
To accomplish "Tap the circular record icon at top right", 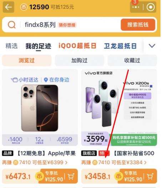I will [x=151, y=7].
